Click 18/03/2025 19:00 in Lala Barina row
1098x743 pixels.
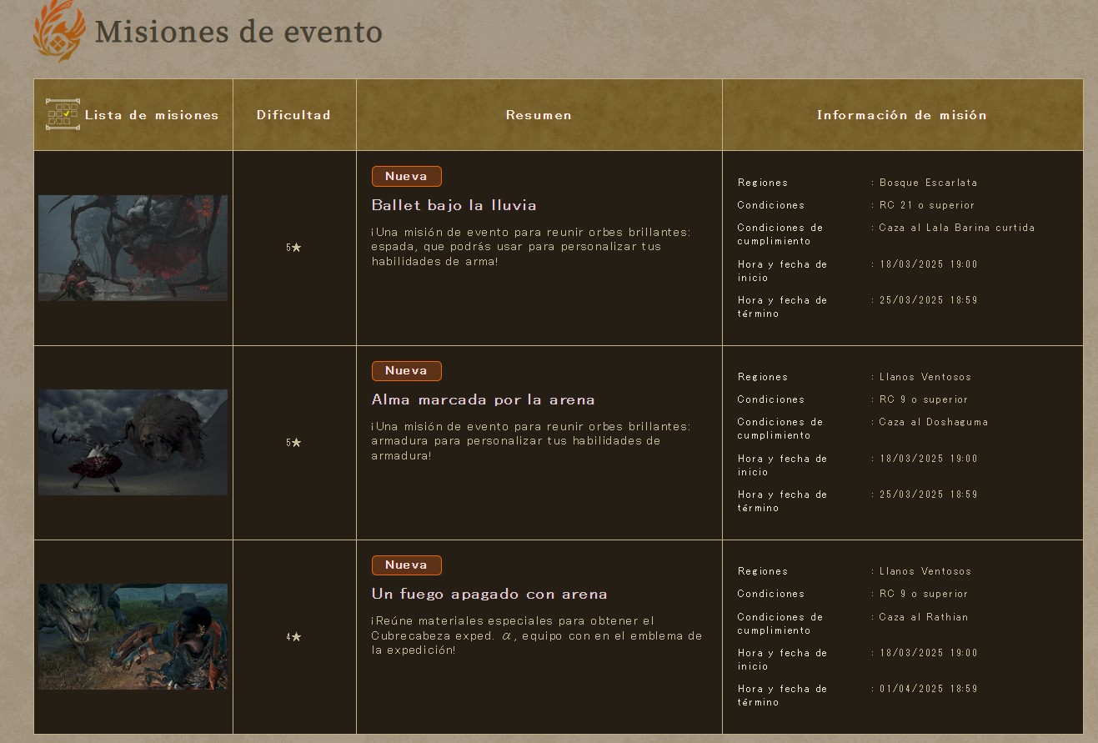tap(929, 264)
